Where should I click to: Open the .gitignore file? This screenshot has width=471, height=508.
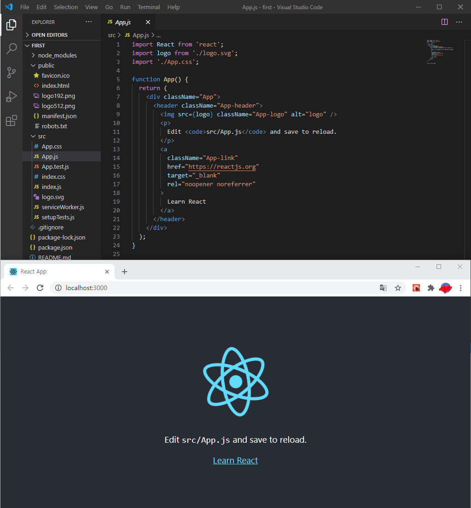62,228
